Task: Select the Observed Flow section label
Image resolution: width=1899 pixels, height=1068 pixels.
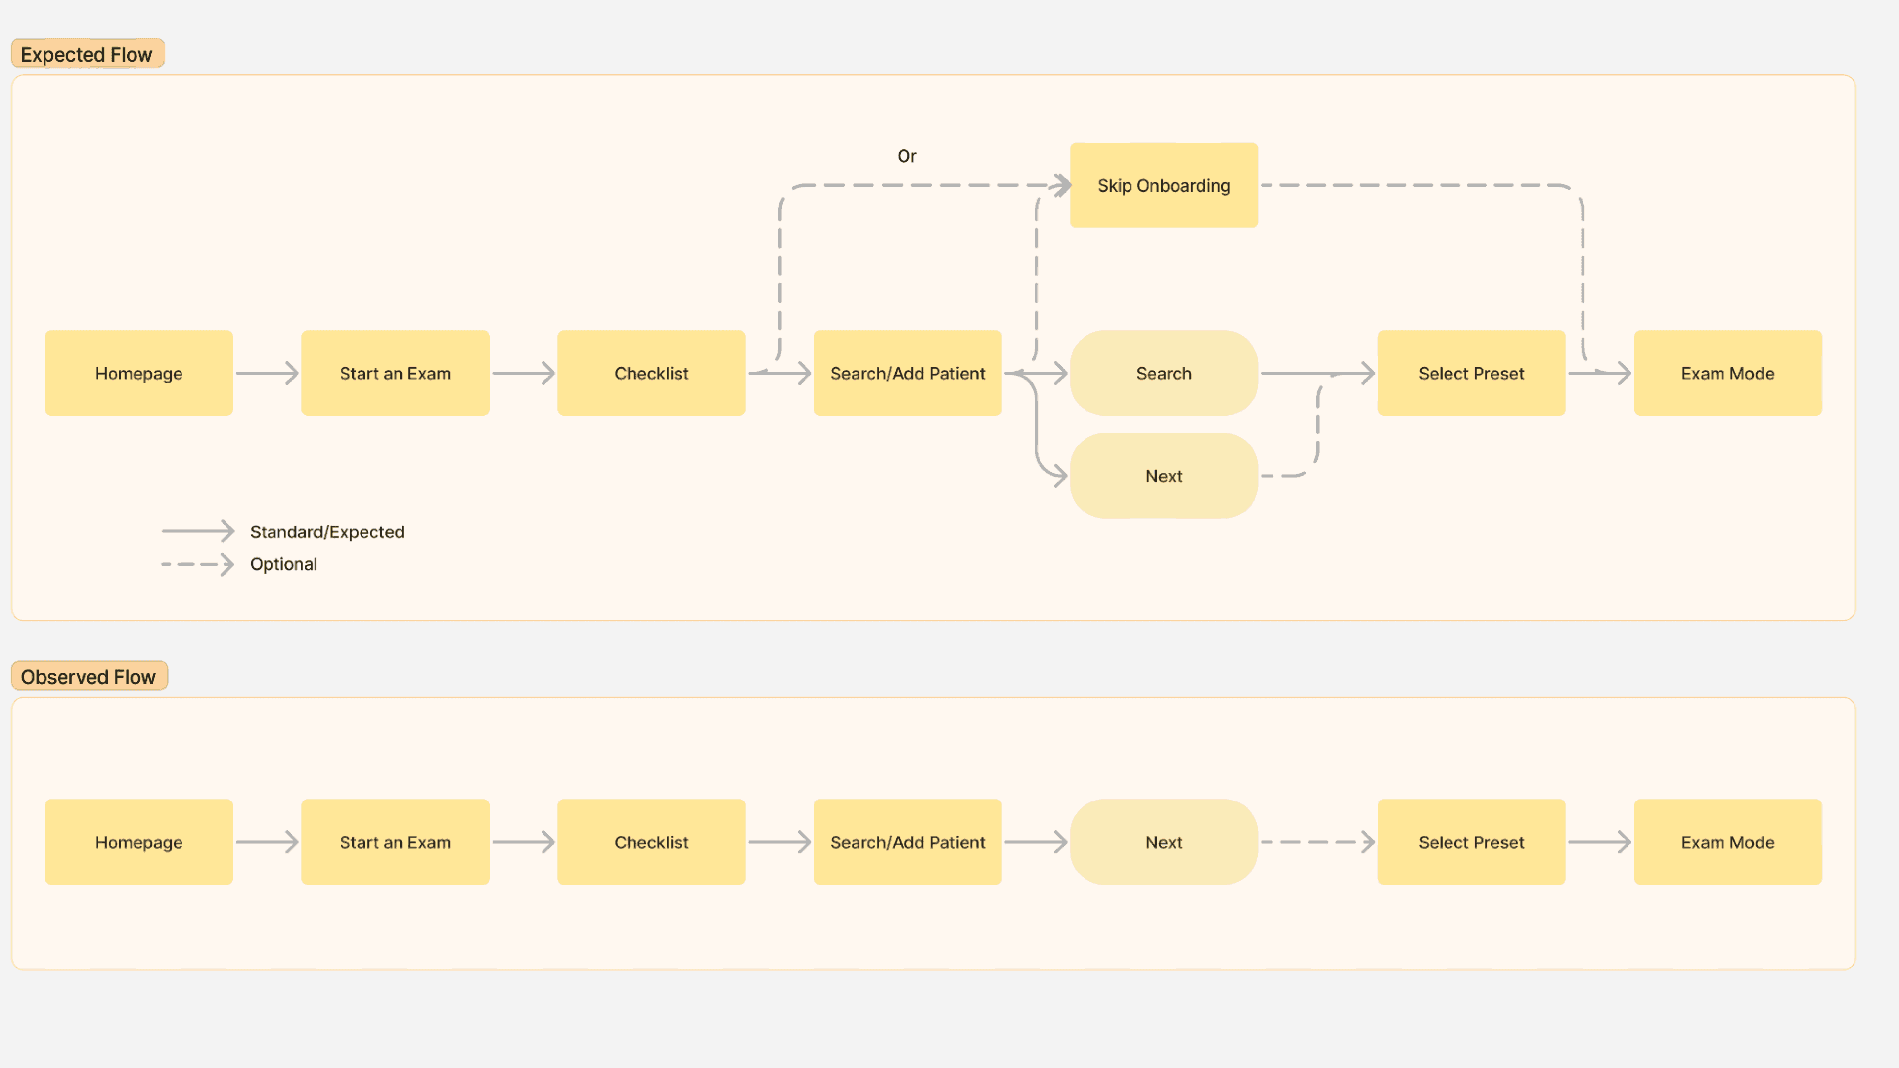Action: pos(89,676)
